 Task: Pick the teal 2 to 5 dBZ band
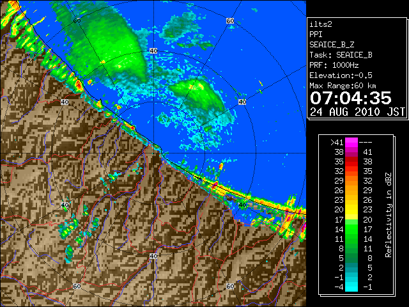click(x=351, y=267)
